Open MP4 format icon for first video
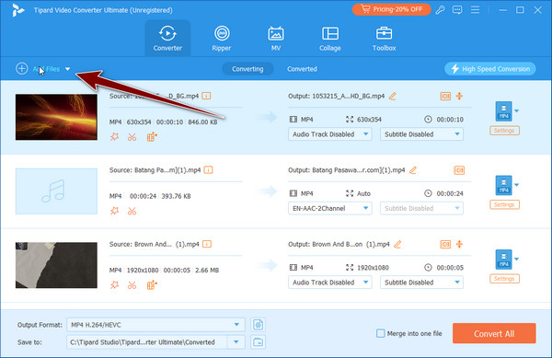Screen dimensions: 552x358 coord(504,111)
